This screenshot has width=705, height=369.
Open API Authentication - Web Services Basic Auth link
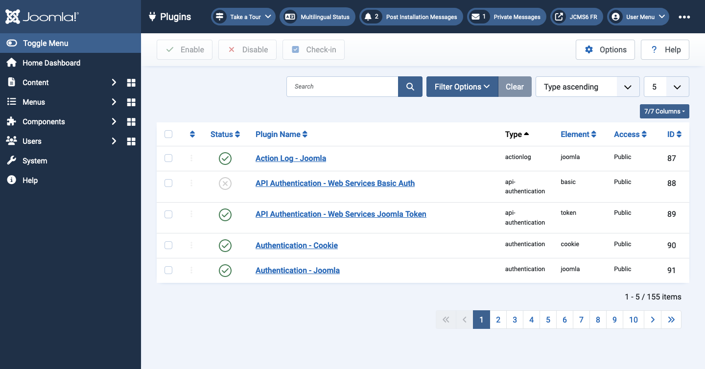335,183
